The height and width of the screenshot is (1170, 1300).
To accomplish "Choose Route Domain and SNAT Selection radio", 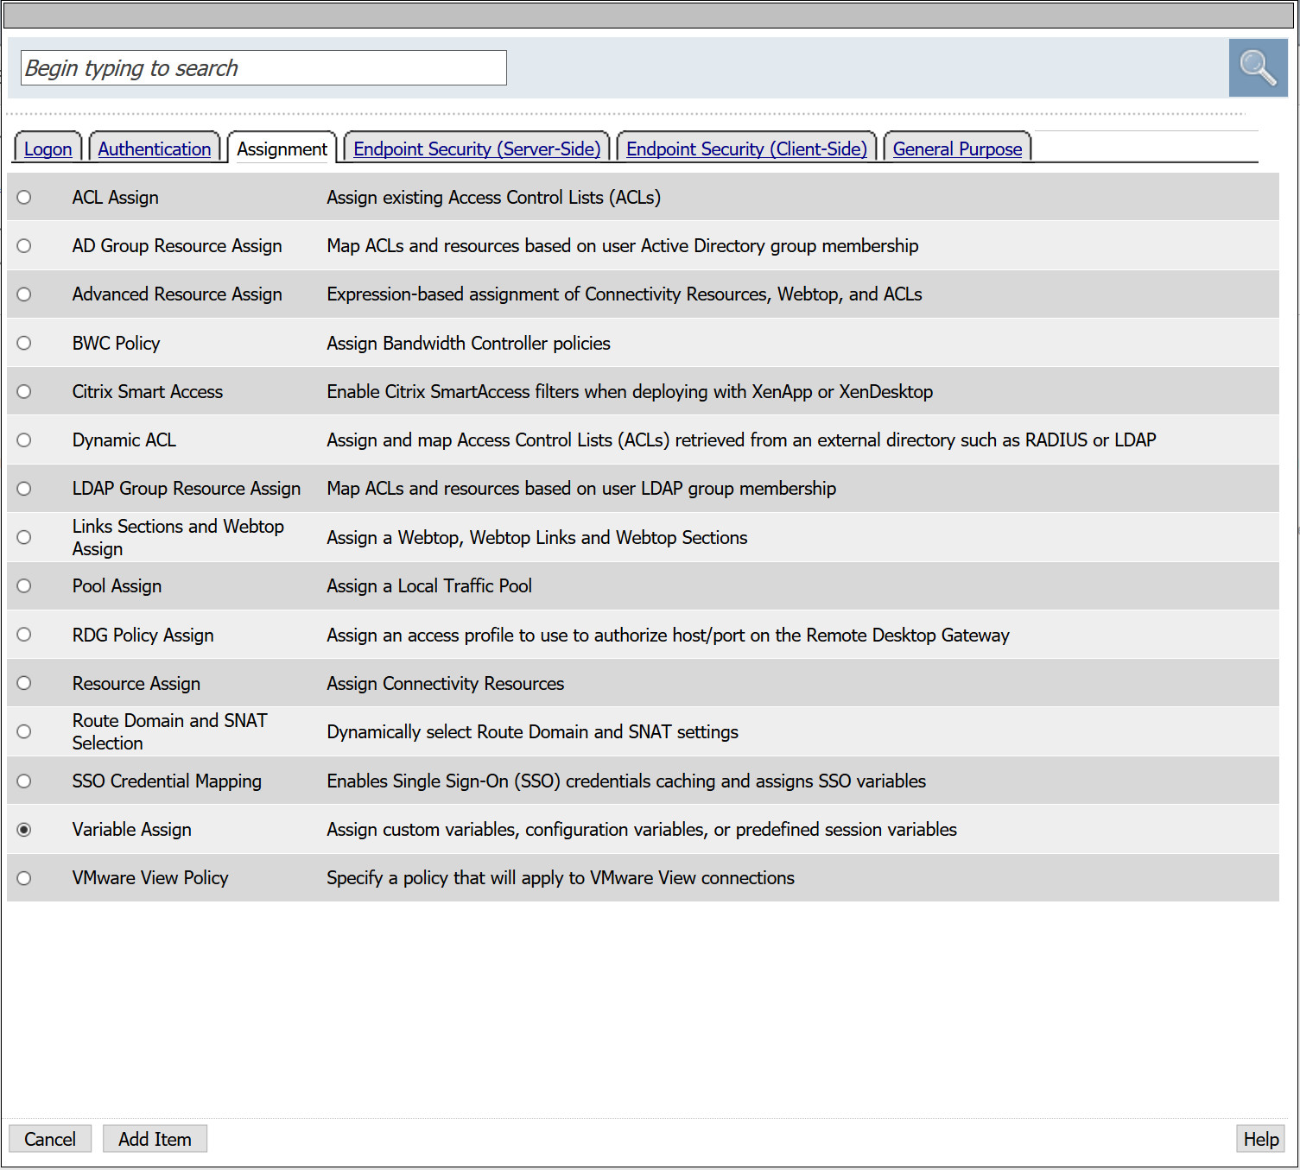I will point(24,731).
